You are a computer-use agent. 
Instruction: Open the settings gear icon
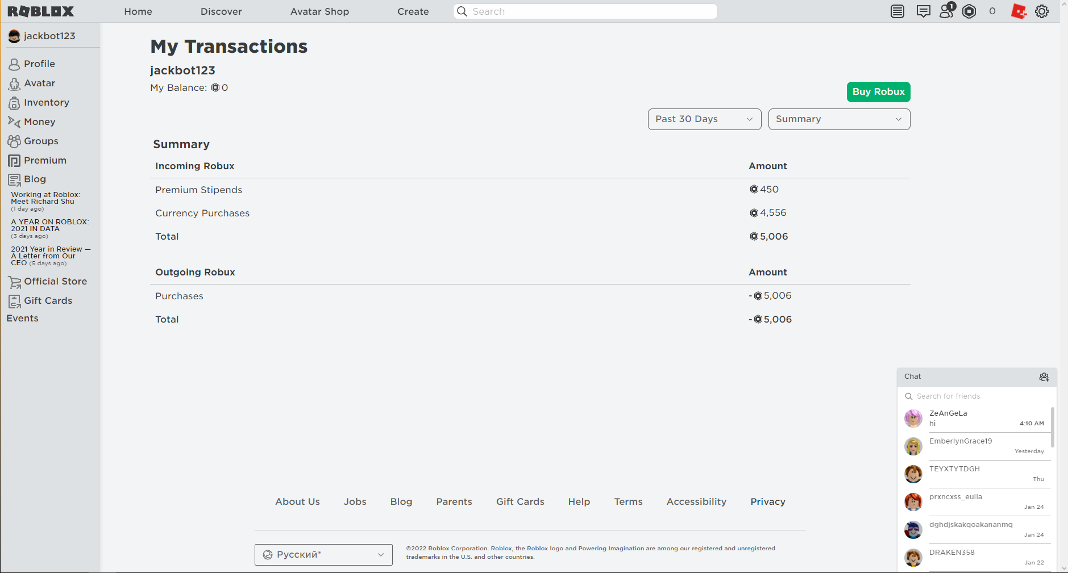1042,11
